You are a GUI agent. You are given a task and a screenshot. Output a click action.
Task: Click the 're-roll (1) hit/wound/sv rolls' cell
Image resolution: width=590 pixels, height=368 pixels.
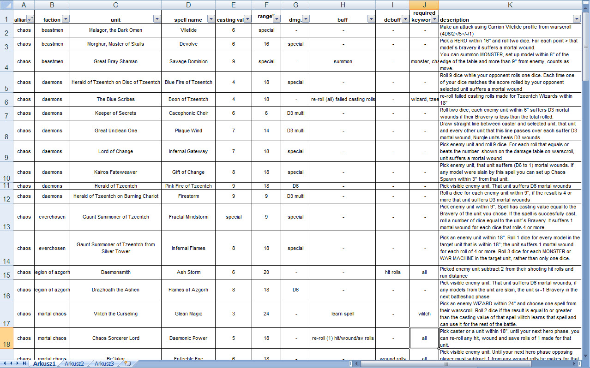[x=343, y=338]
